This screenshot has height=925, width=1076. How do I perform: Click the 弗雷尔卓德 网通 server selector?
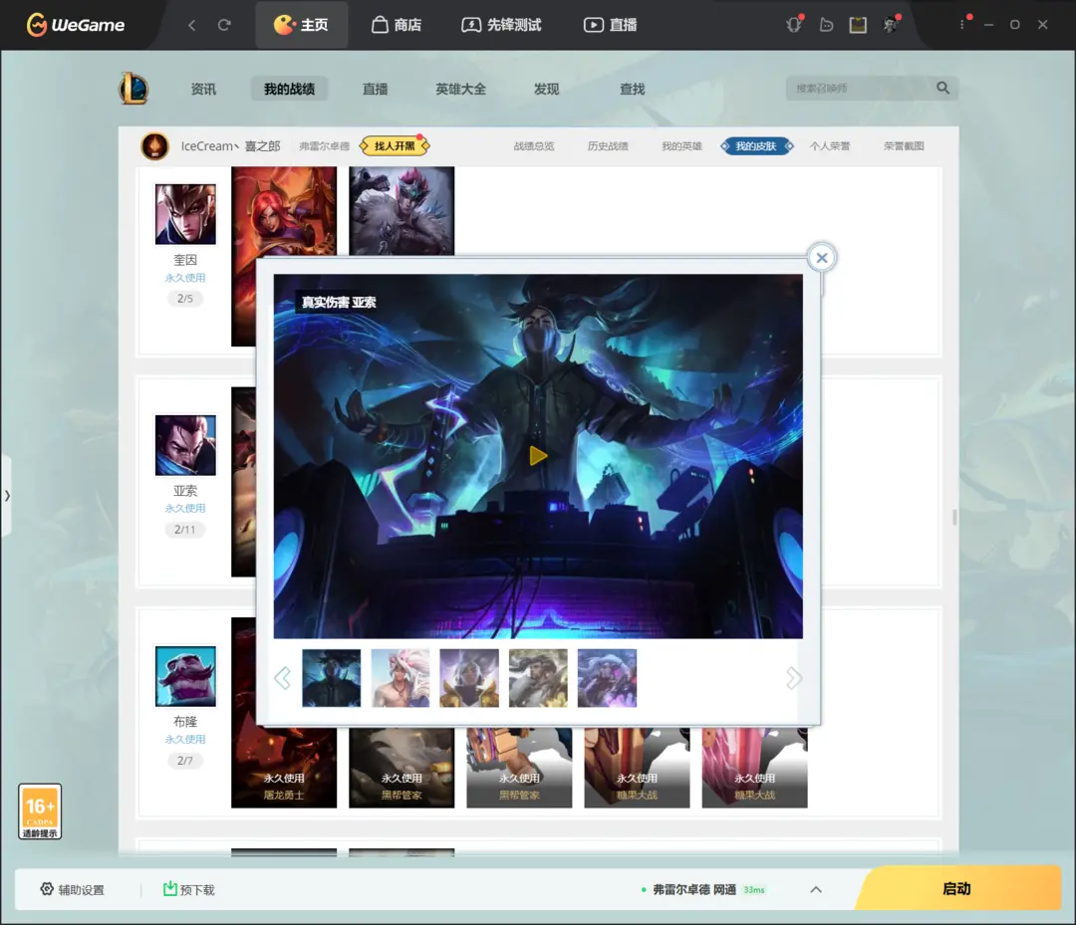703,890
